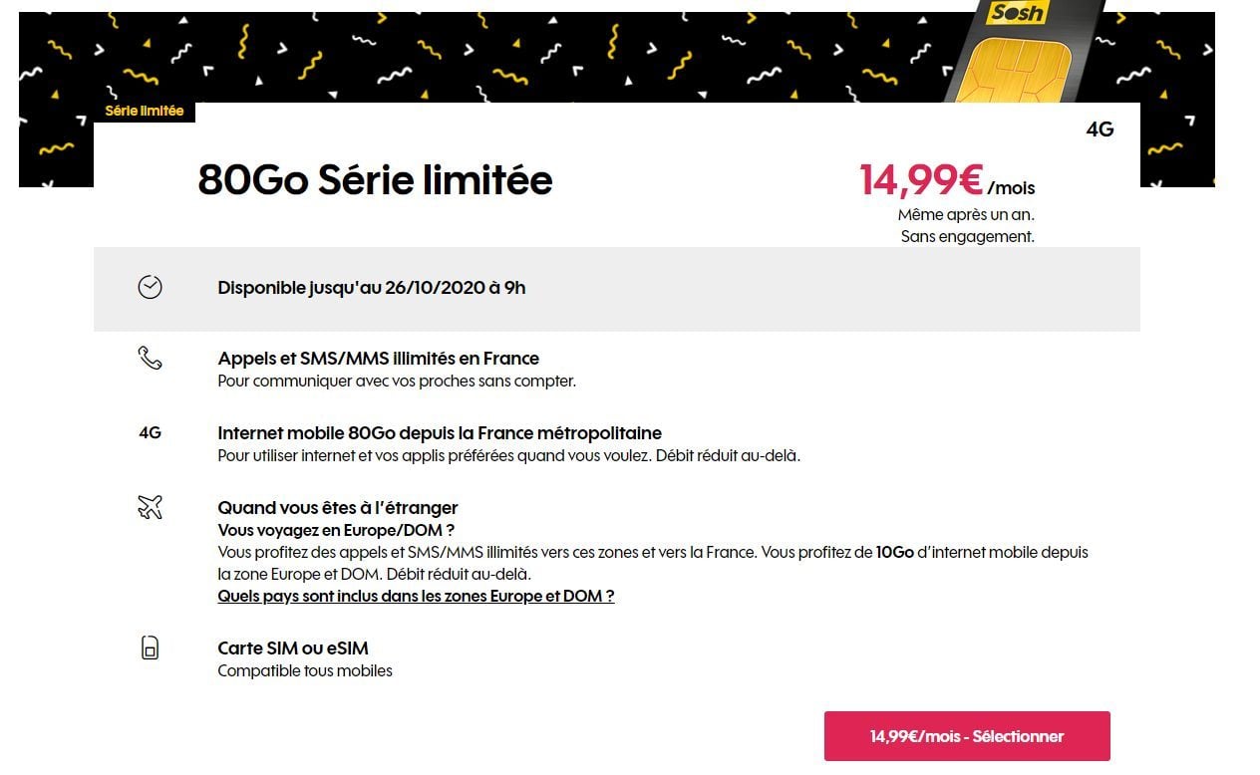Screen dimensions: 1260x775
Task: Click the Série limitée yellow label
Action: point(145,111)
